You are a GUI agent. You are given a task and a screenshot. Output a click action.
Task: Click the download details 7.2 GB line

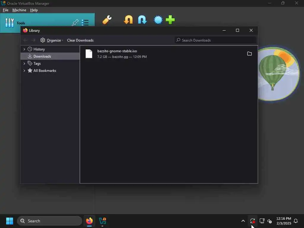pyautogui.click(x=122, y=57)
